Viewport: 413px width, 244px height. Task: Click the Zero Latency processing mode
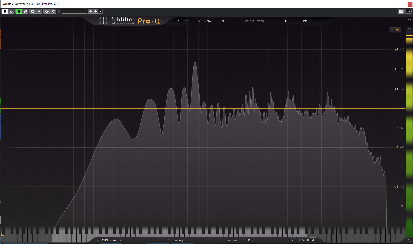(x=175, y=240)
